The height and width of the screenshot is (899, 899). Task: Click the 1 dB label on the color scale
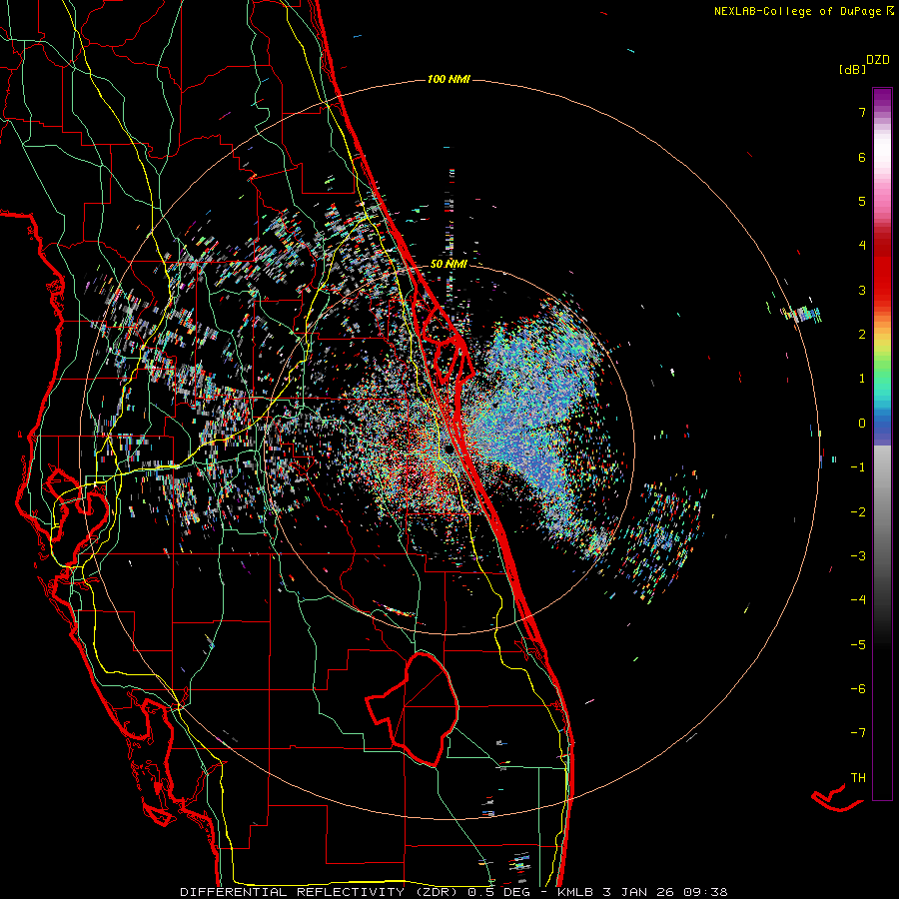pyautogui.click(x=862, y=379)
